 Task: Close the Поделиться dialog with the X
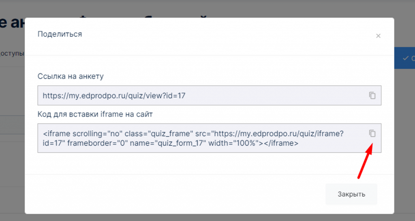[378, 36]
